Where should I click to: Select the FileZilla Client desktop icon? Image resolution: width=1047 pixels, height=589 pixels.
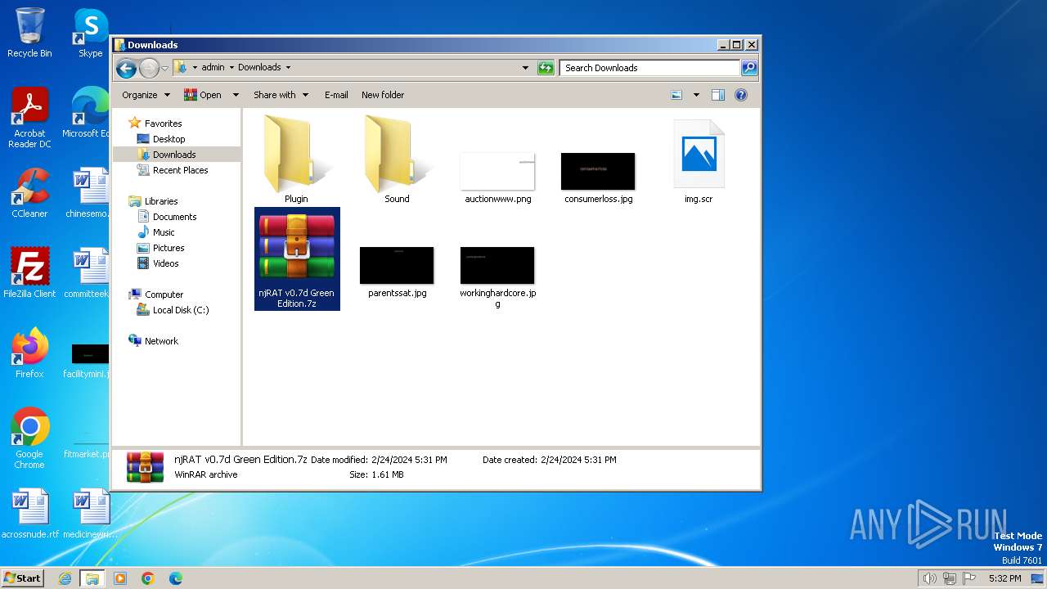click(29, 272)
